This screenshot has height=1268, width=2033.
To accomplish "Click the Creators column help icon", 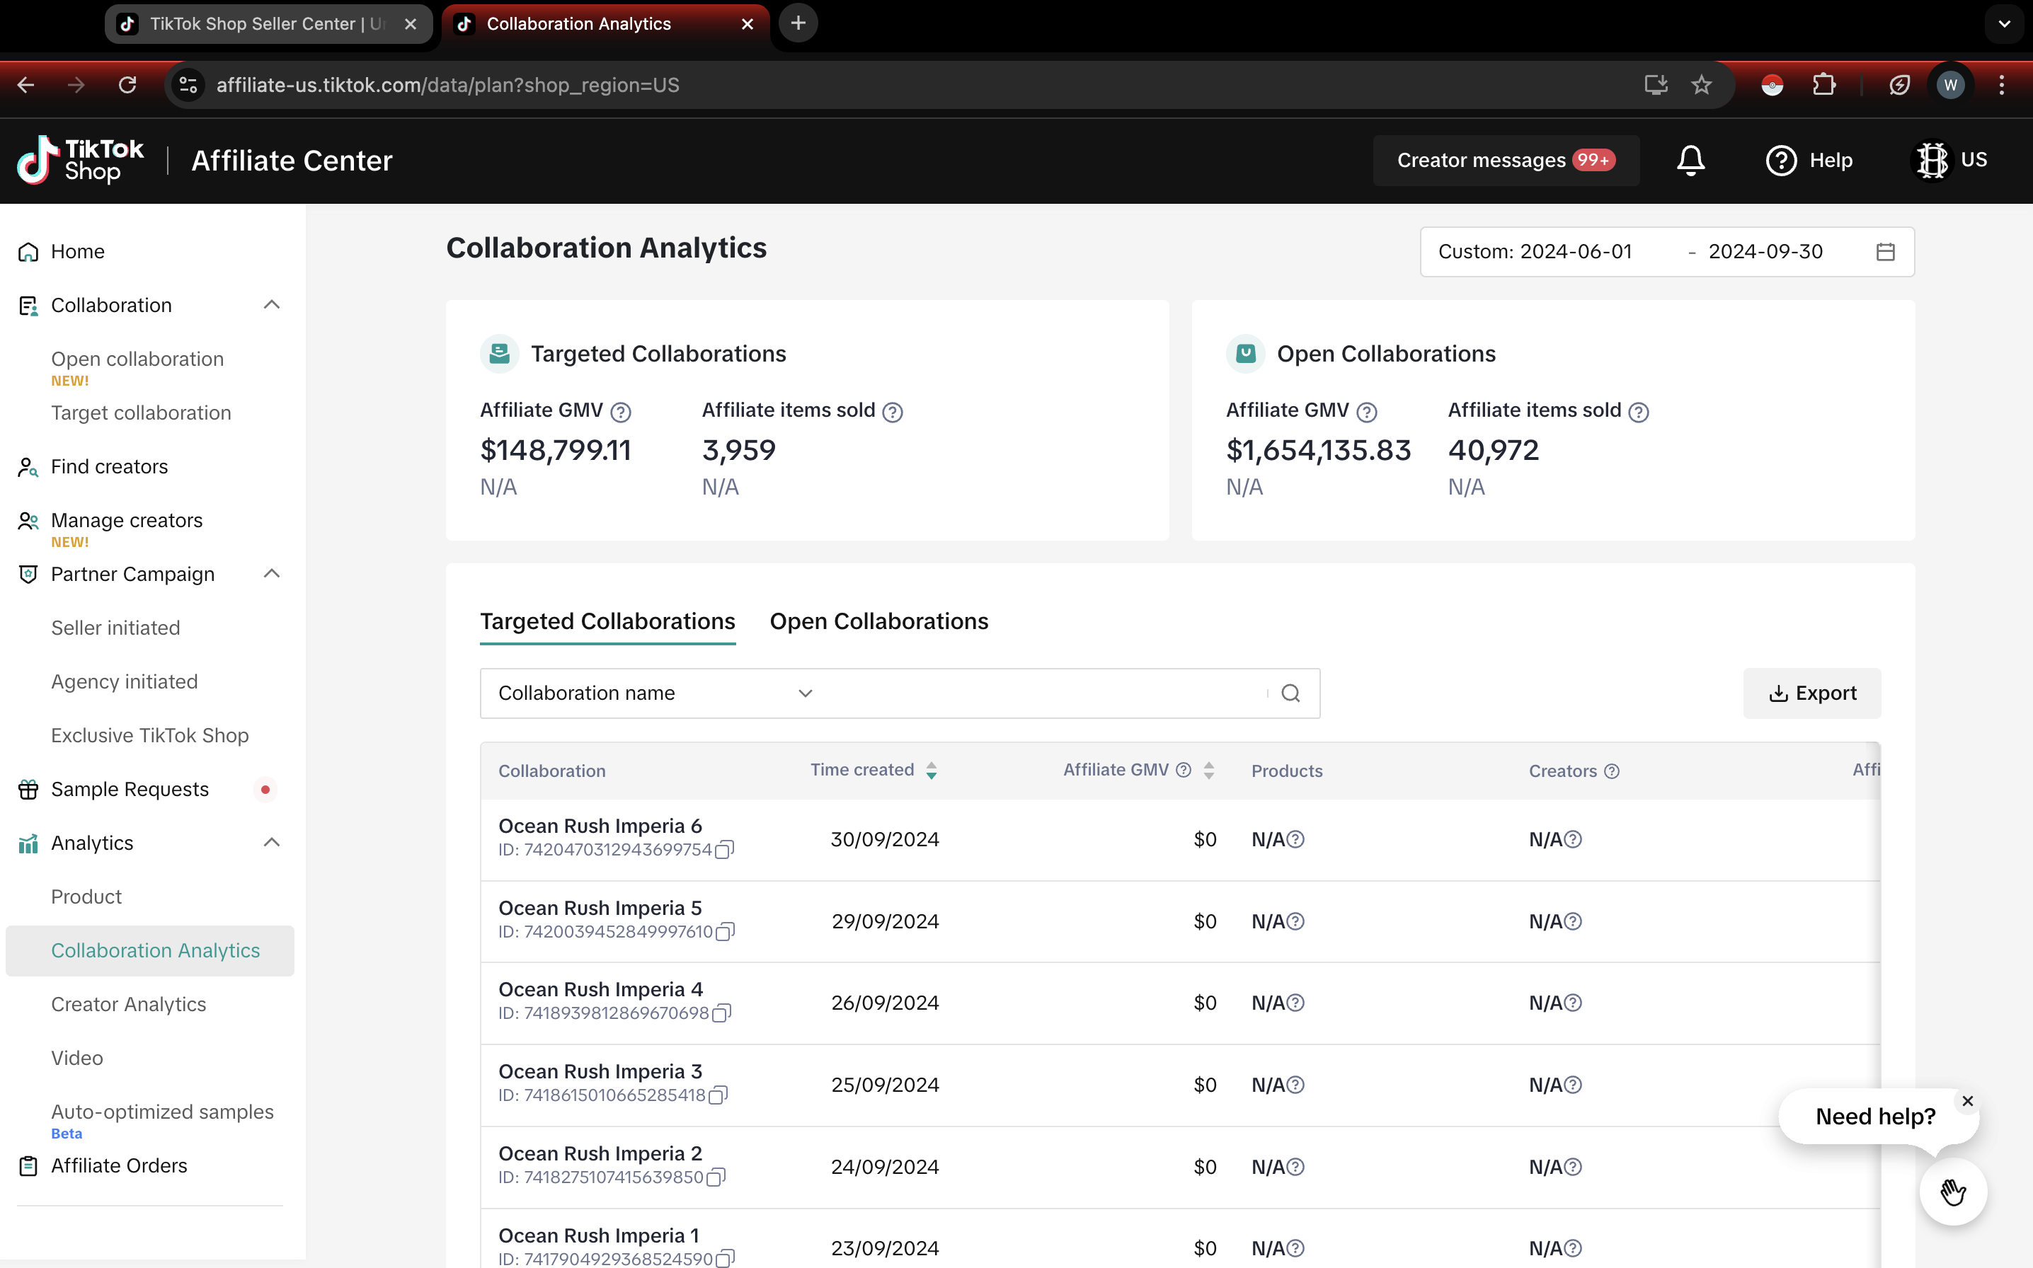I will click(1611, 771).
